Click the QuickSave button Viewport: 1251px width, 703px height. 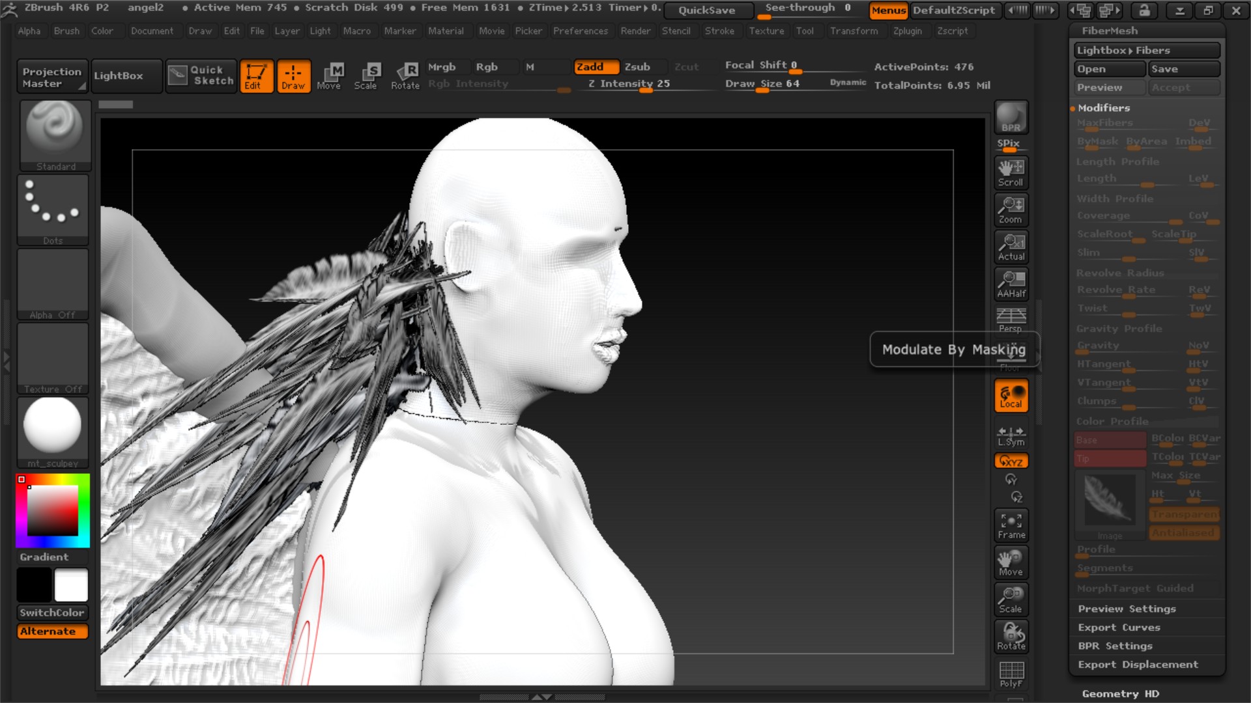(707, 10)
